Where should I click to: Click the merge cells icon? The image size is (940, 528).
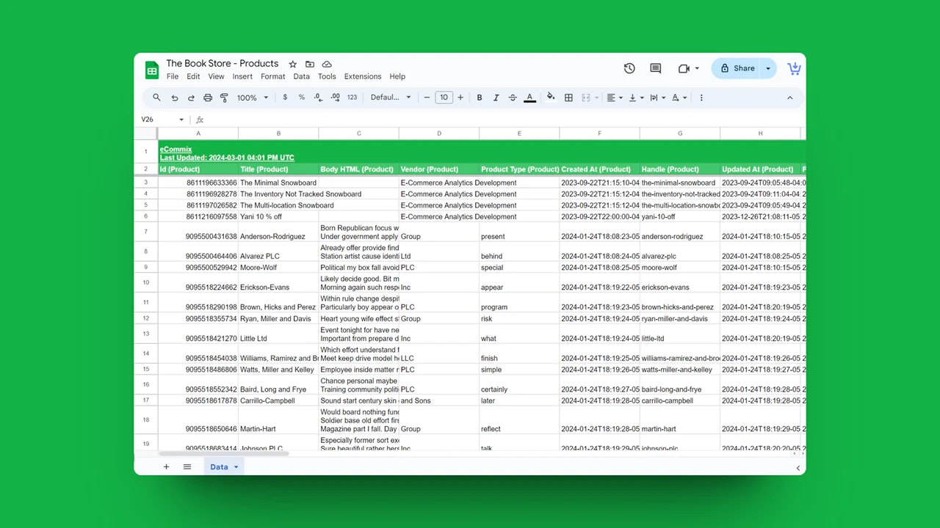click(x=585, y=98)
